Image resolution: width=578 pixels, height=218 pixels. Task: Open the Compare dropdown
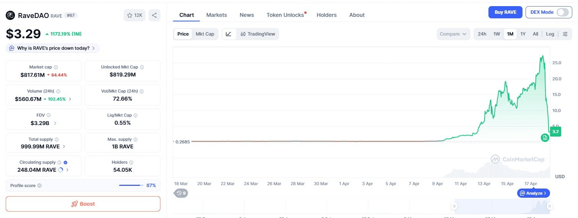coord(453,34)
